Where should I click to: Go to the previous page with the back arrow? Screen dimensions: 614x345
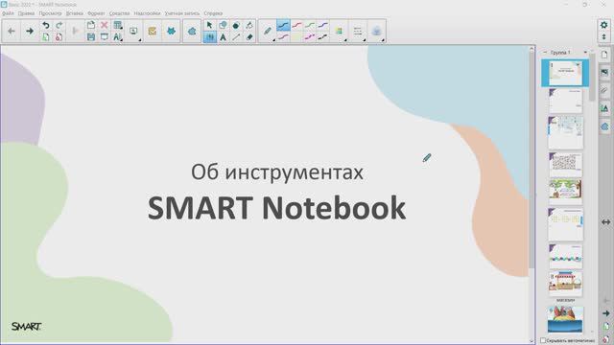pos(12,31)
